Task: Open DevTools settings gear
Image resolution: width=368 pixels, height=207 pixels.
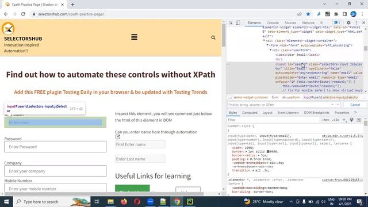Action: (x=348, y=23)
